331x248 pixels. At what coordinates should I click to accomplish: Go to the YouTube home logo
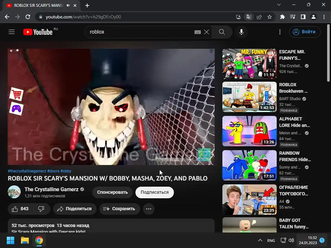38,32
